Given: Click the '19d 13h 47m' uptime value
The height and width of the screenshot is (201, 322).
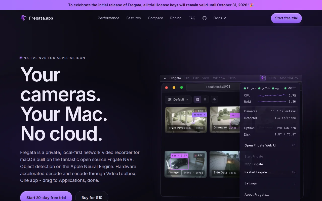Looking at the screenshot, I should tap(286, 128).
